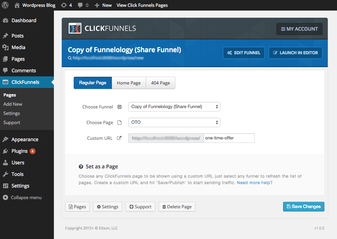Image resolution: width=337 pixels, height=239 pixels.
Task: Open the updates icon showing 4
Action: [x=64, y=5]
